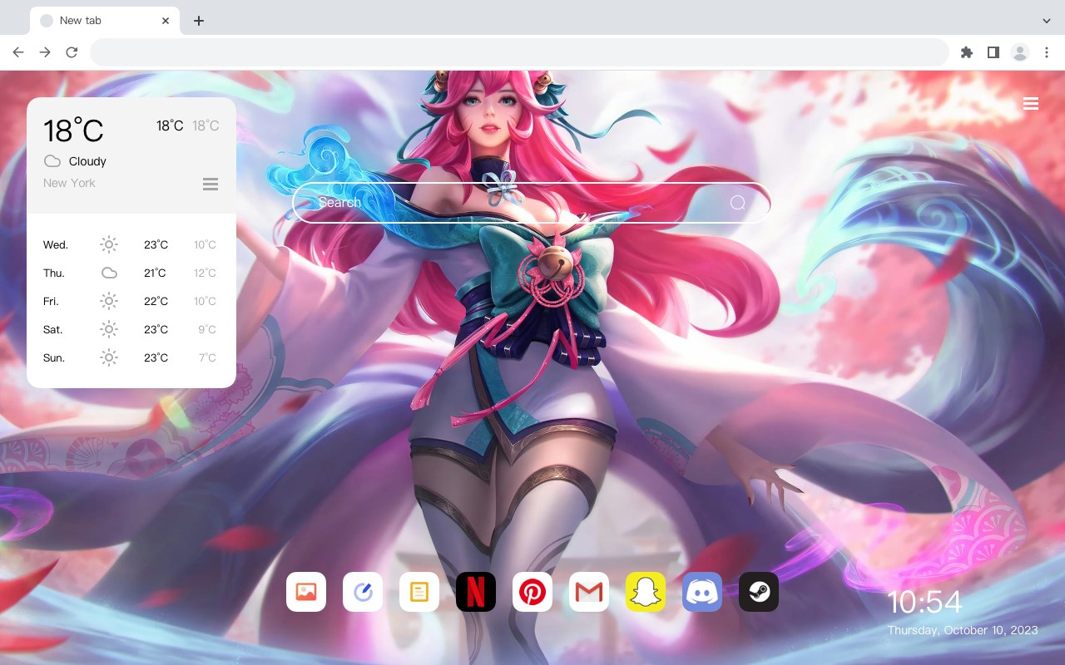Click the Thursday, October 10, 2023 date
This screenshot has height=665, width=1065.
[x=963, y=630]
